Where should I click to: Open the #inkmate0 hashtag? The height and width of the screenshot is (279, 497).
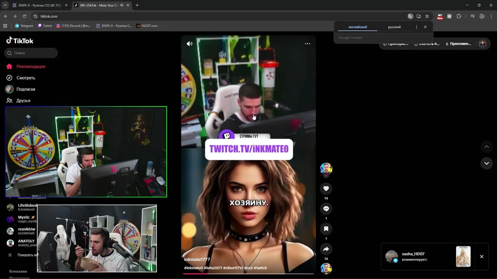tap(193, 268)
